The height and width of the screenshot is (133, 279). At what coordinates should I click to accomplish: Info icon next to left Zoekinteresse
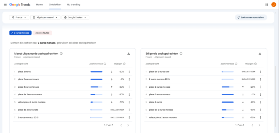tap(105, 64)
